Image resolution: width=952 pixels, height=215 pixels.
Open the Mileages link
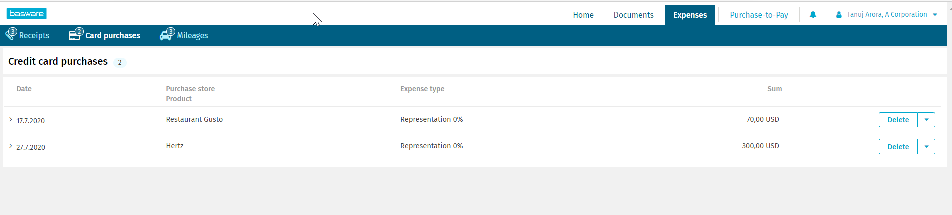(x=192, y=36)
